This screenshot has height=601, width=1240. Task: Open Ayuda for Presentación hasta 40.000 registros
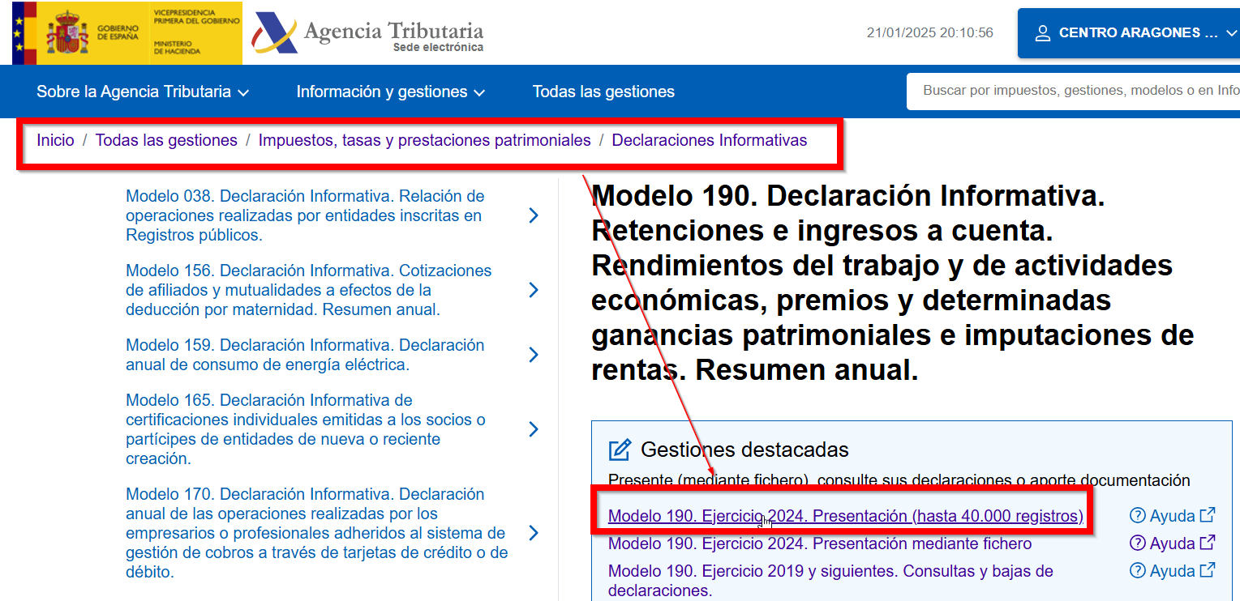coord(1173,516)
